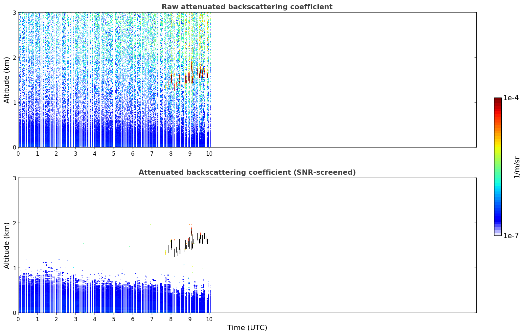Click the top plot's 'Altitude (km)' axis label

(7, 80)
